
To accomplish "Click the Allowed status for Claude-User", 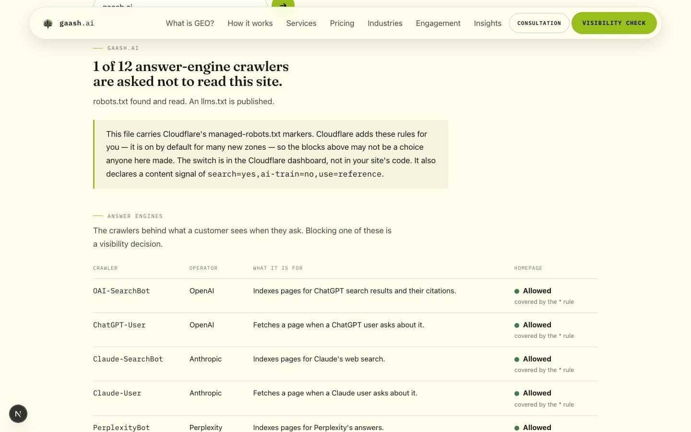I will pyautogui.click(x=533, y=393).
